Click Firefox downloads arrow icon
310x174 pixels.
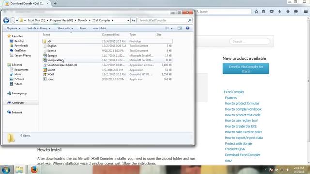pyautogui.click(x=279, y=12)
